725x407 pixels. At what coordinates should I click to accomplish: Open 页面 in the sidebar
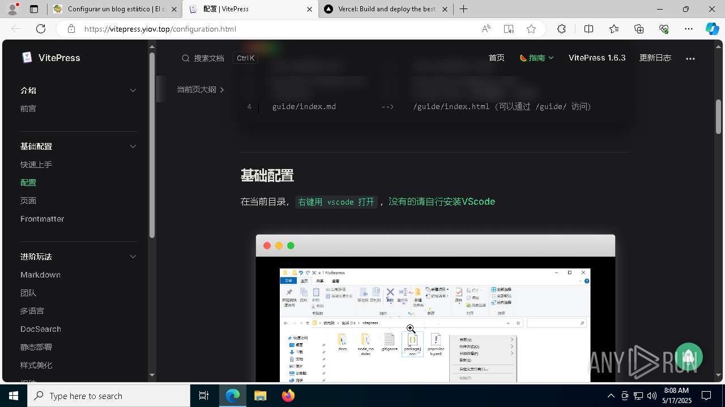point(28,201)
